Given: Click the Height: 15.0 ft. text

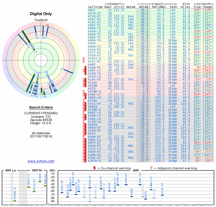Looking at the screenshot, I should pyautogui.click(x=41, y=123).
